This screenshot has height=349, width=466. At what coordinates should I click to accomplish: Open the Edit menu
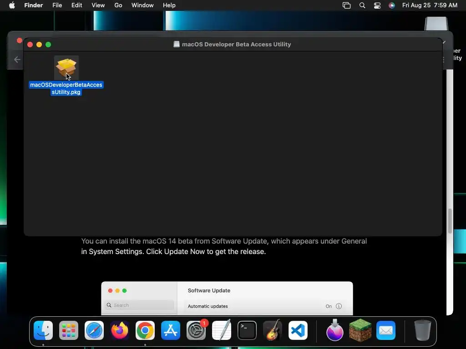click(x=76, y=5)
